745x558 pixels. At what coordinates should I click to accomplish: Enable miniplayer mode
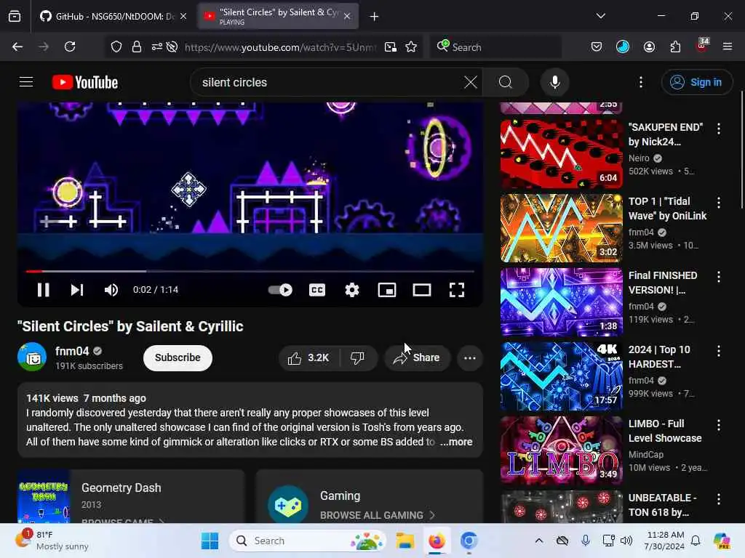point(387,289)
